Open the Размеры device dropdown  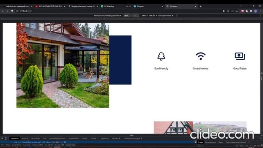[108, 16]
